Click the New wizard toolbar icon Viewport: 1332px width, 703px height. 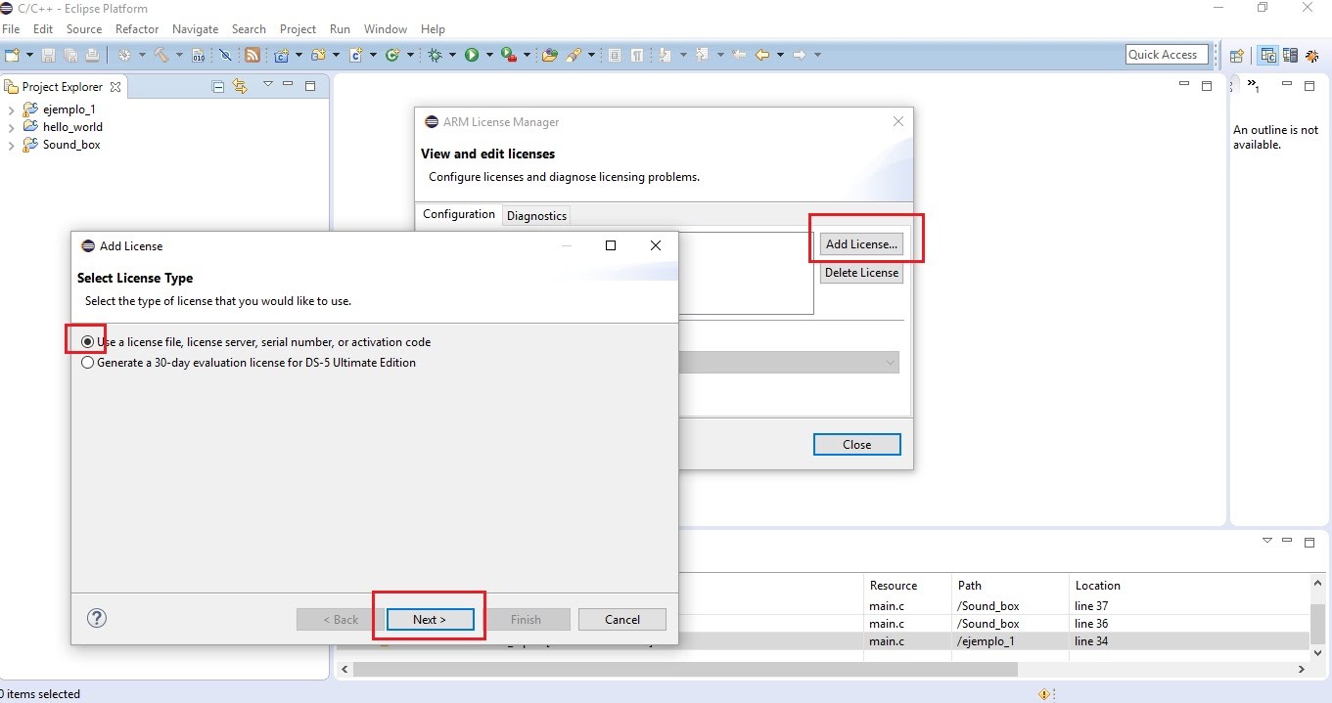pos(12,55)
